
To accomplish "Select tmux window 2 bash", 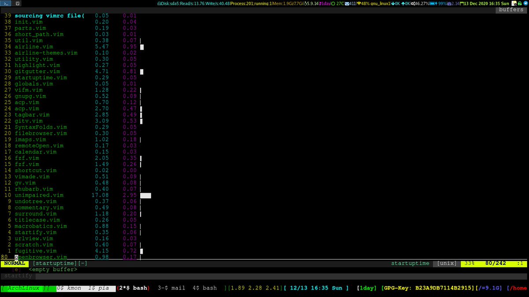I will (x=133, y=288).
